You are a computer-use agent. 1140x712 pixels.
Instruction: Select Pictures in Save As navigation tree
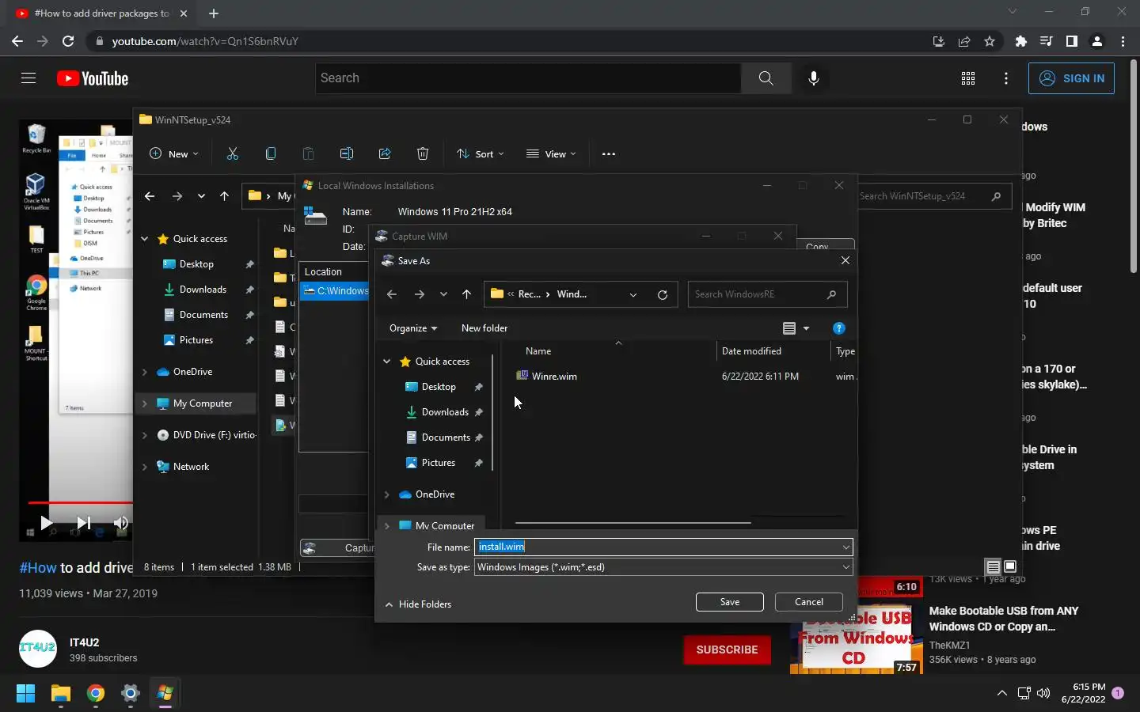tap(439, 463)
